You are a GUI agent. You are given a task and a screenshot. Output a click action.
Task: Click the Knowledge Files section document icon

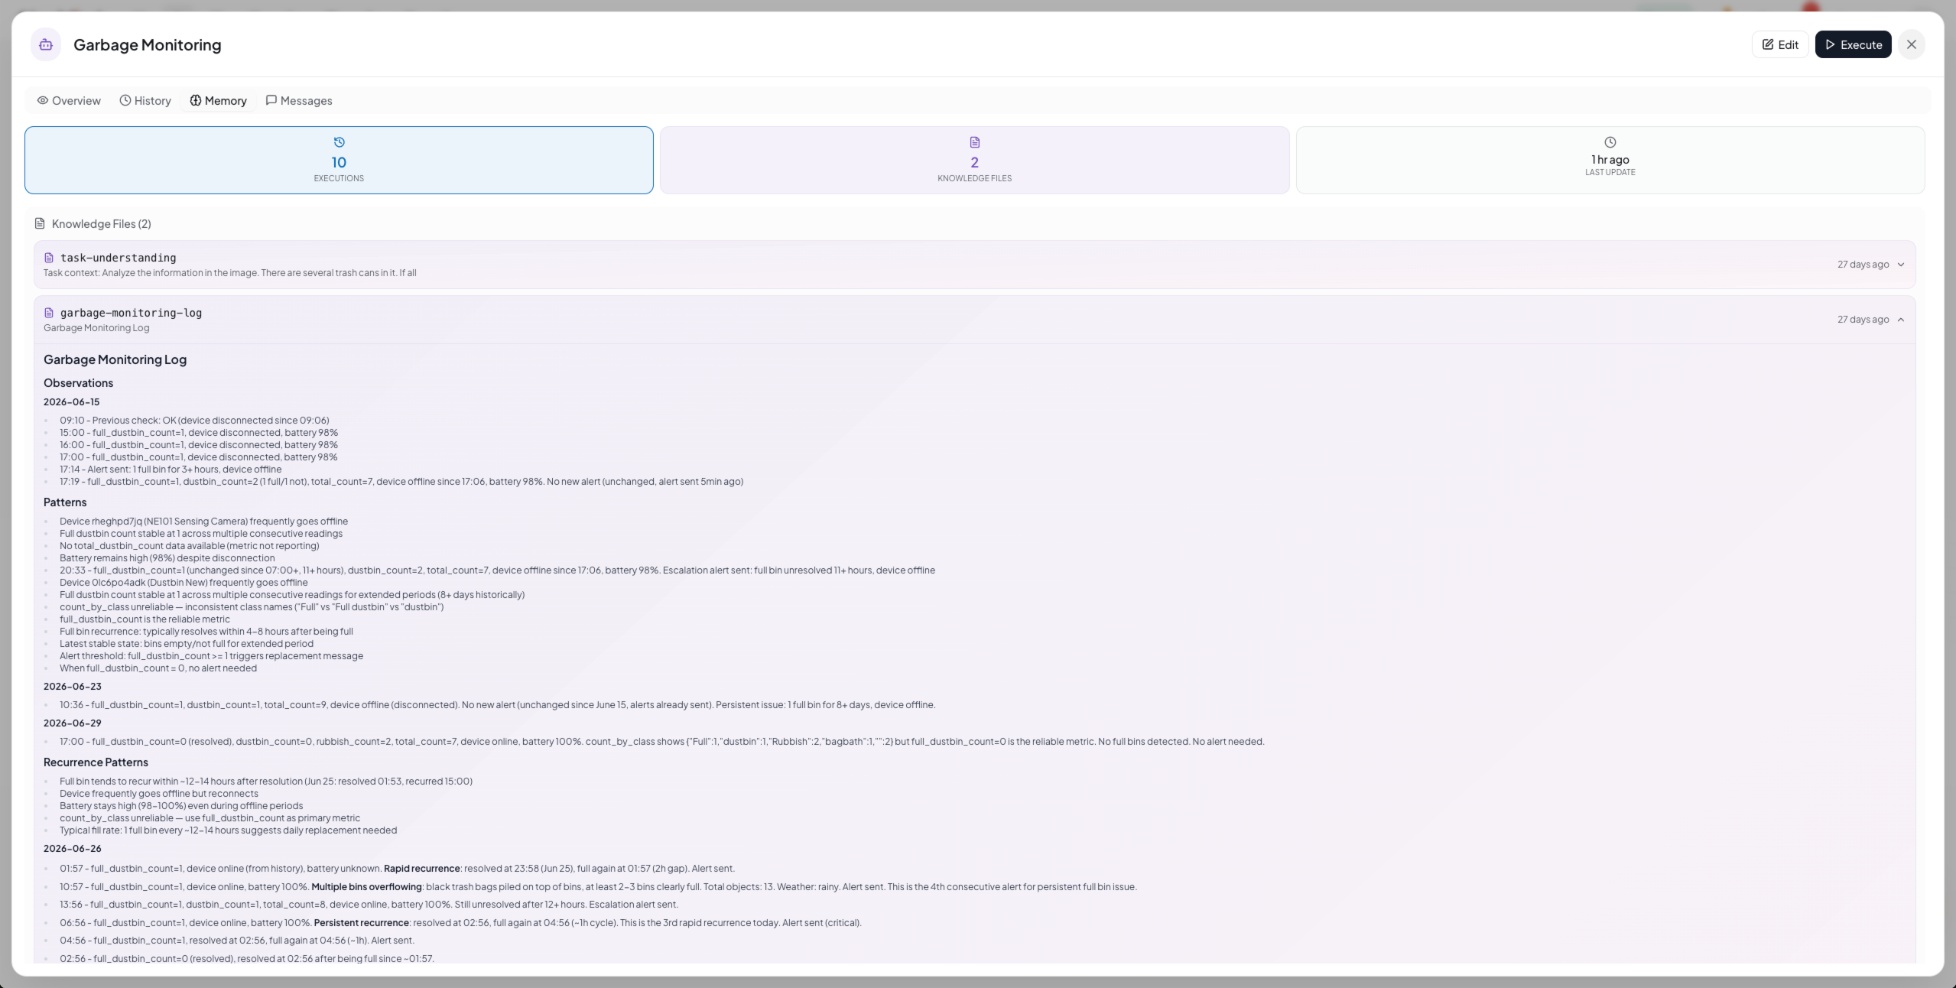click(x=40, y=223)
